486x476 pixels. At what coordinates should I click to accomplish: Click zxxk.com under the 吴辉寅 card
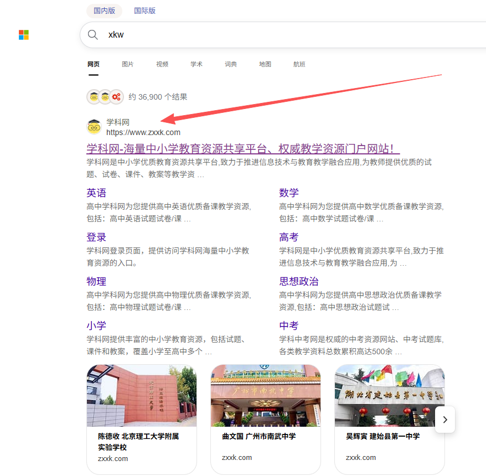pyautogui.click(x=361, y=457)
